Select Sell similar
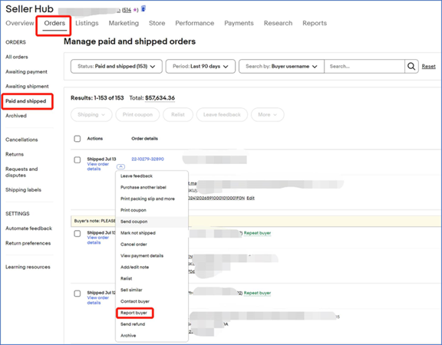The height and width of the screenshot is (345, 442). [131, 290]
